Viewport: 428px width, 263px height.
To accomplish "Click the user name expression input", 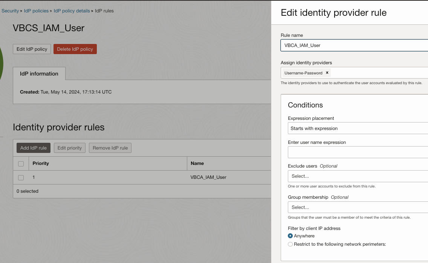I will click(357, 153).
